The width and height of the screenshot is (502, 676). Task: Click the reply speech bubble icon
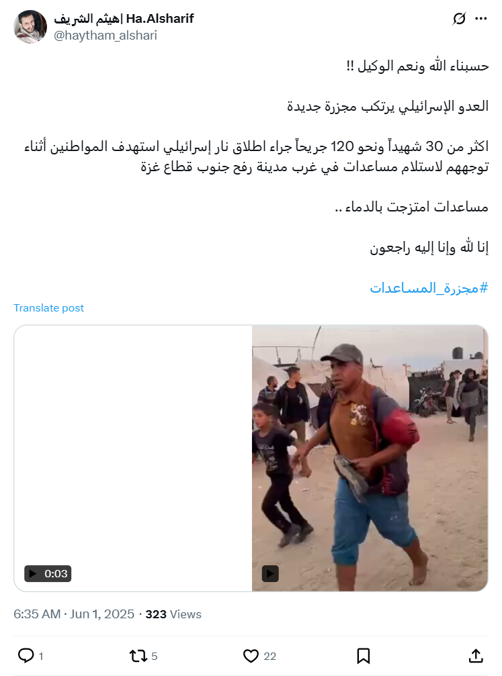(26, 656)
